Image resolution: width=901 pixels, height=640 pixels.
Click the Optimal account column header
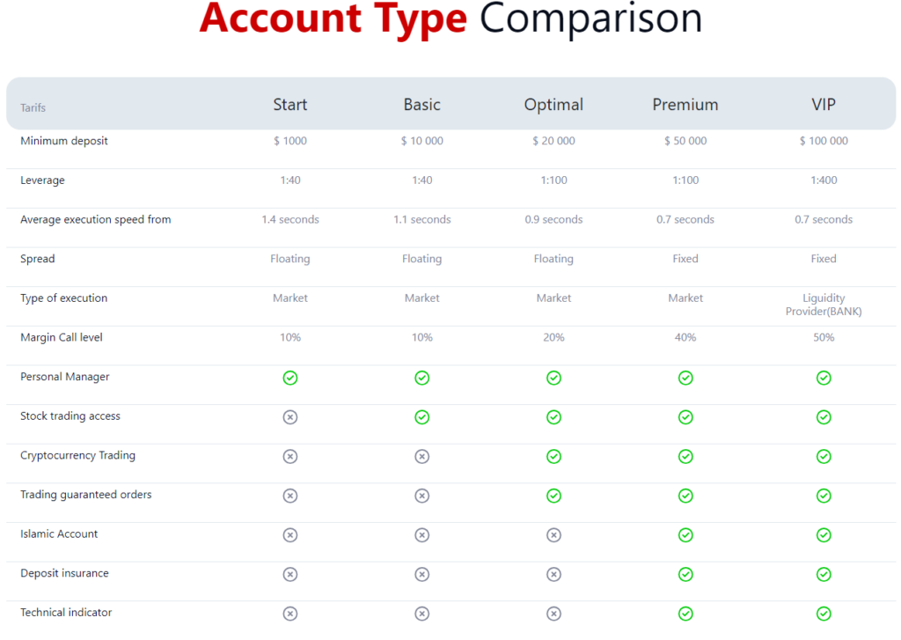click(553, 105)
